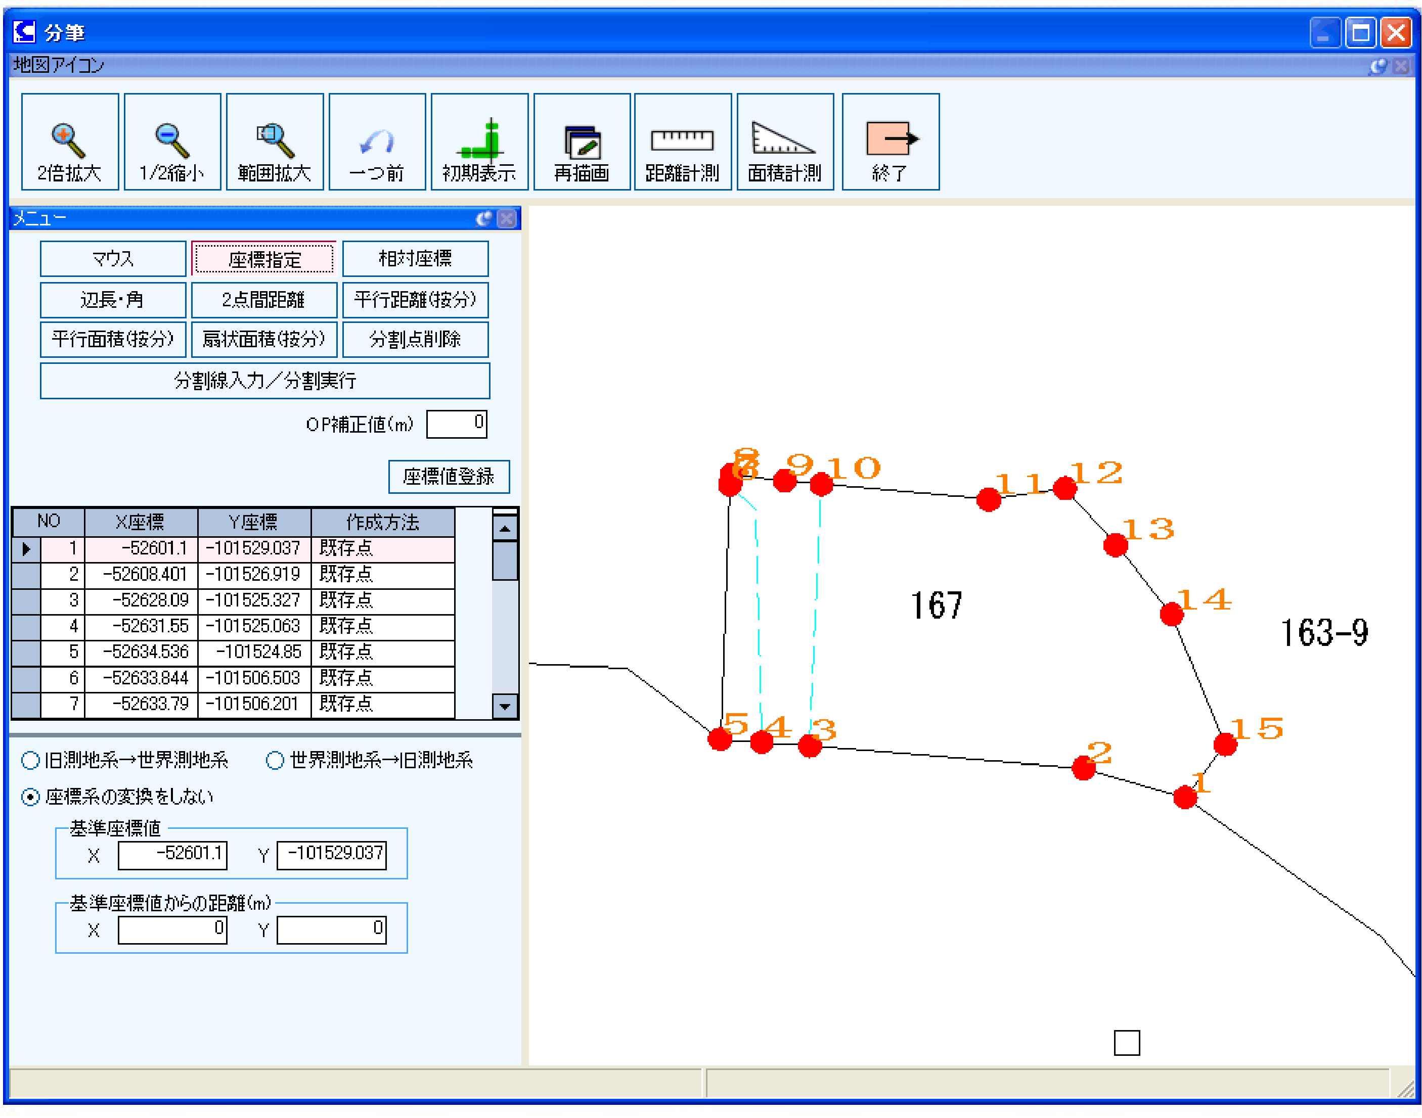Viewport: 1422px width, 1118px height.
Task: Click the table scrollbar down arrow
Action: pyautogui.click(x=504, y=706)
